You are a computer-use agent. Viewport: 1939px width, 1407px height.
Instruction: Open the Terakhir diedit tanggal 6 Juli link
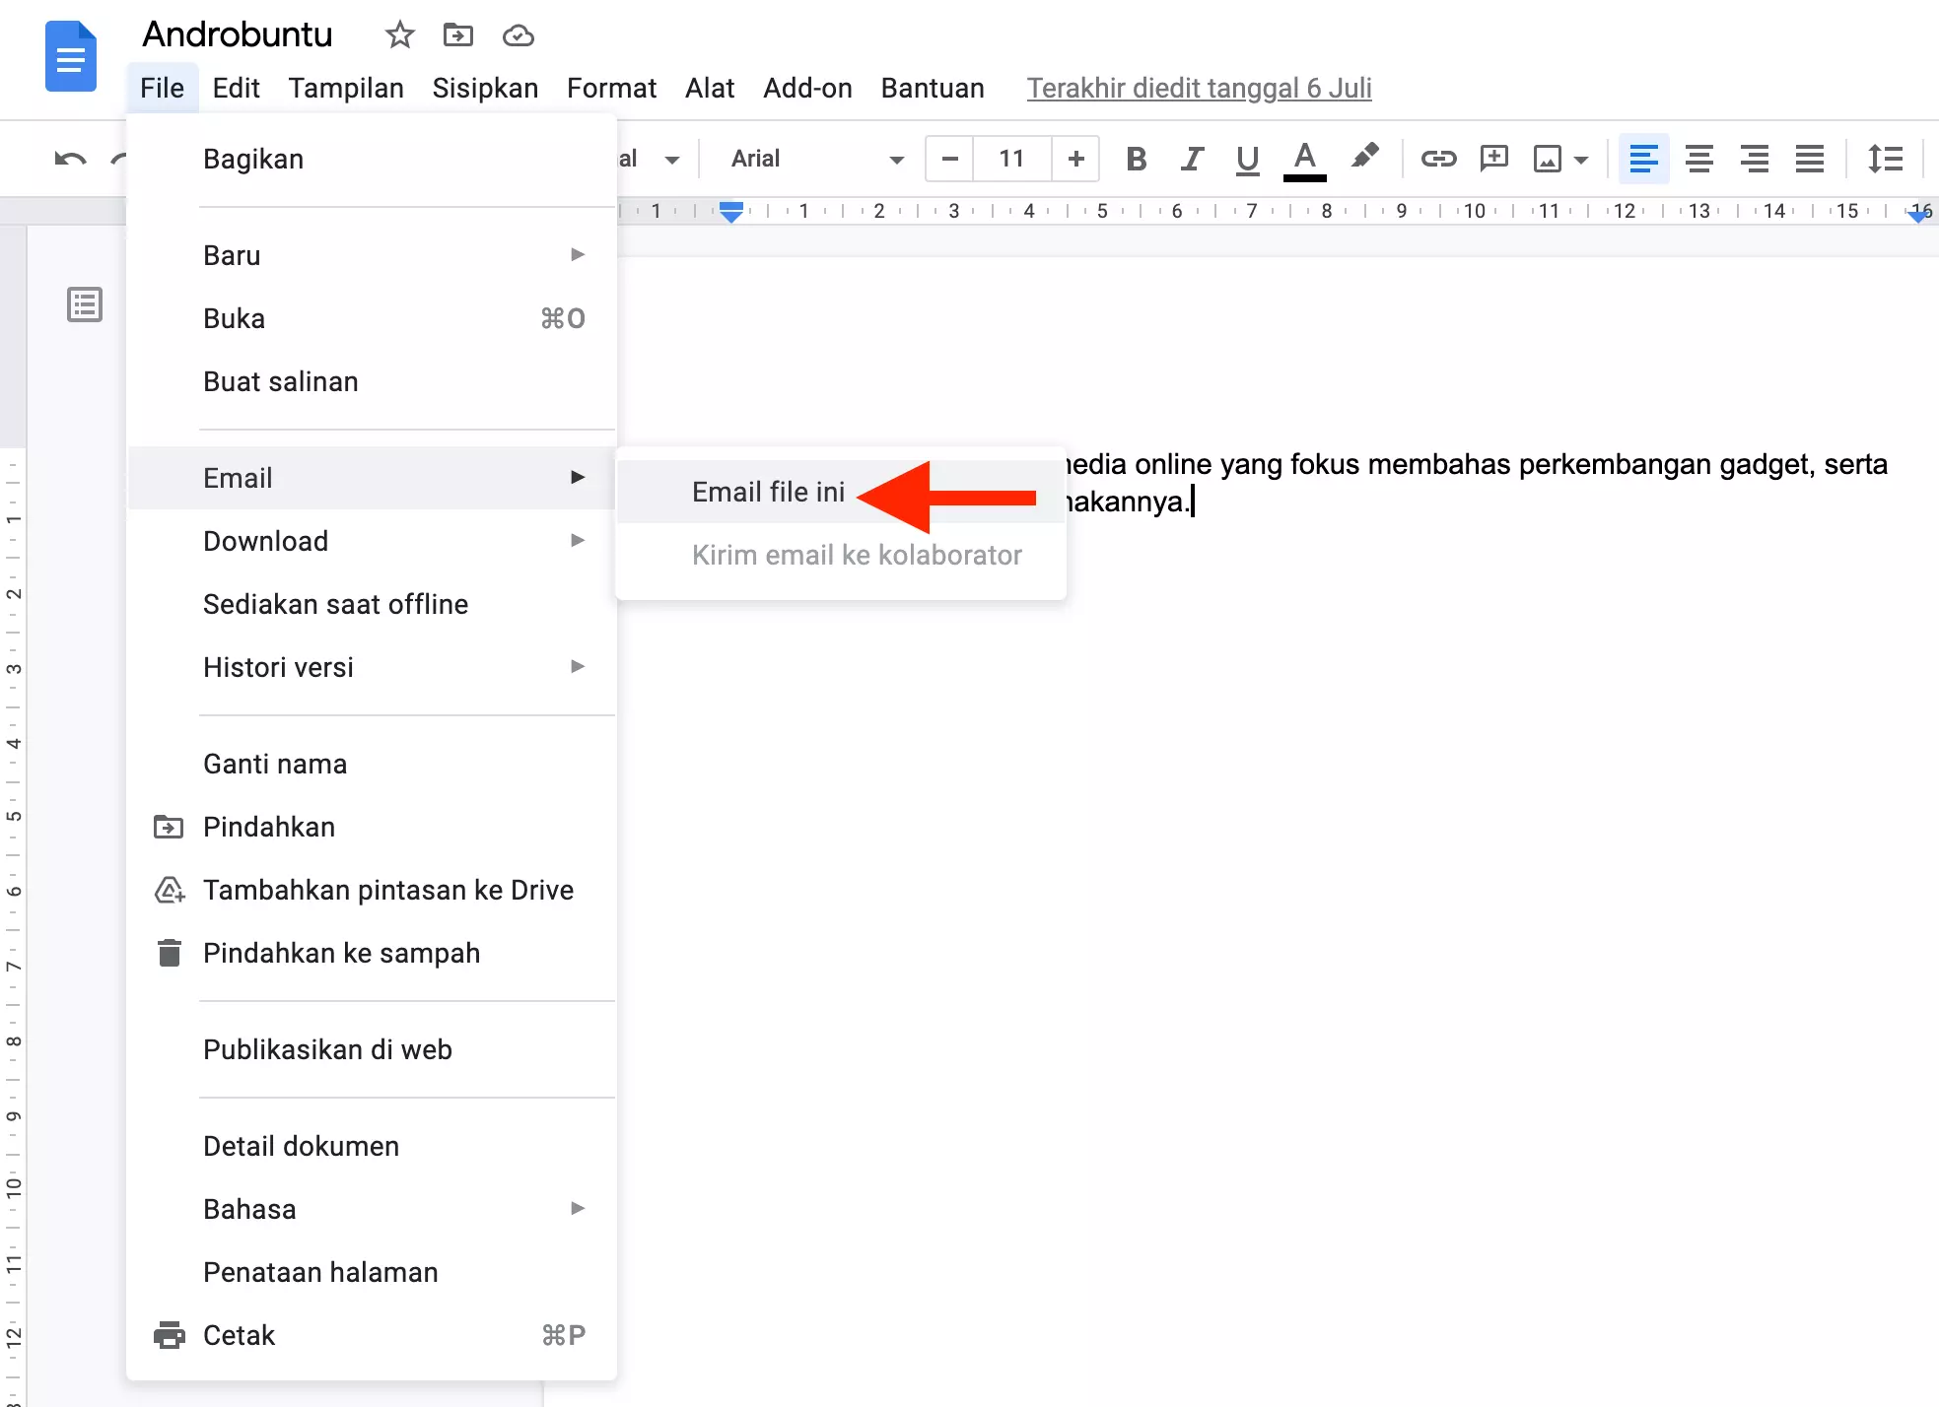click(1199, 88)
